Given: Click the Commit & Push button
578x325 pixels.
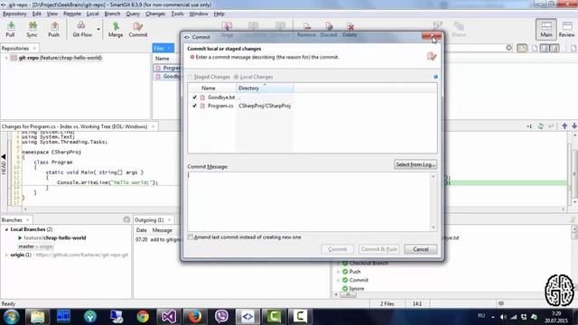Looking at the screenshot, I should 379,249.
